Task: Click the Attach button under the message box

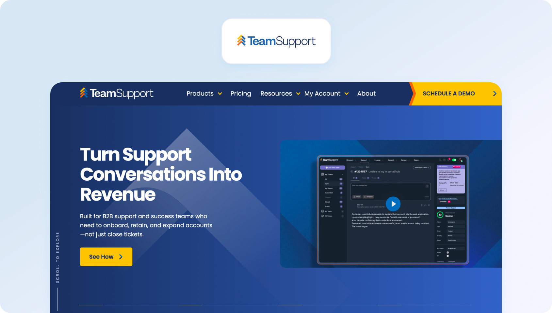Action: (x=357, y=197)
